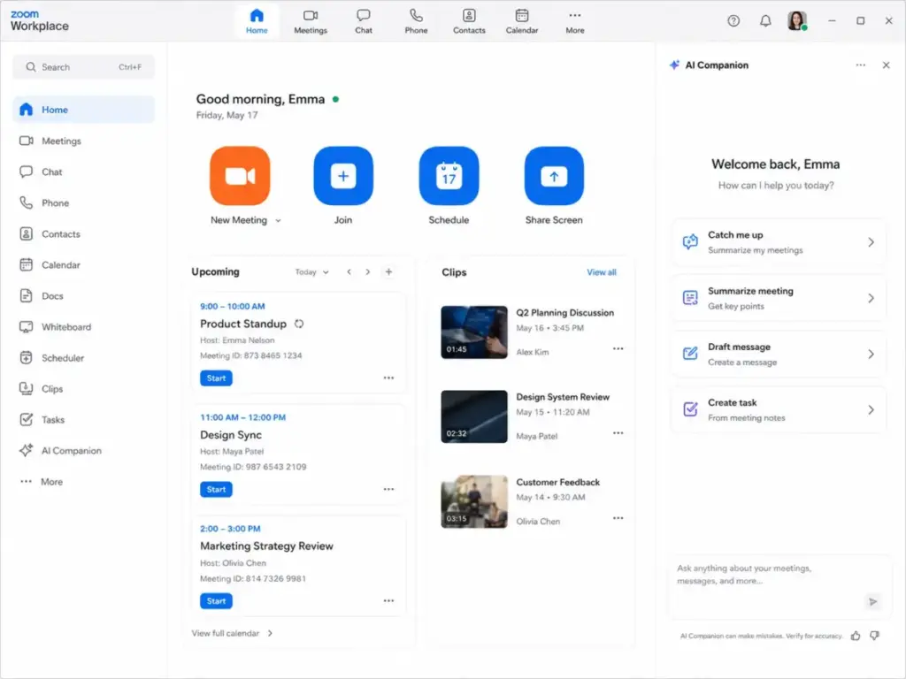
Task: Open the Customer Feedback clip thumbnail
Action: click(474, 502)
